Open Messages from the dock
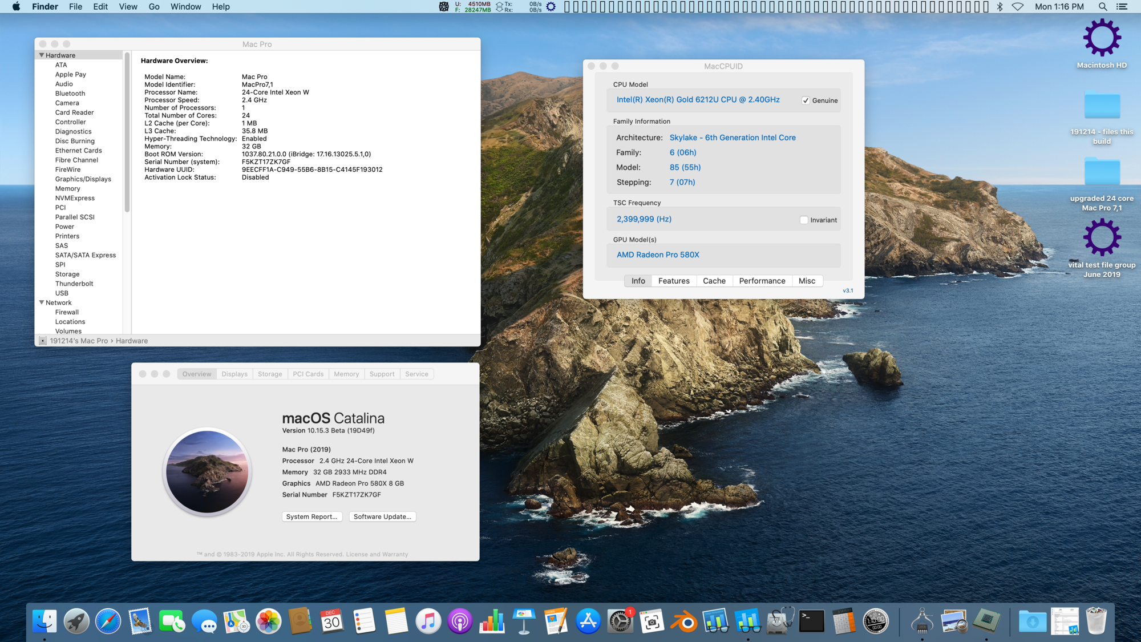 point(204,621)
